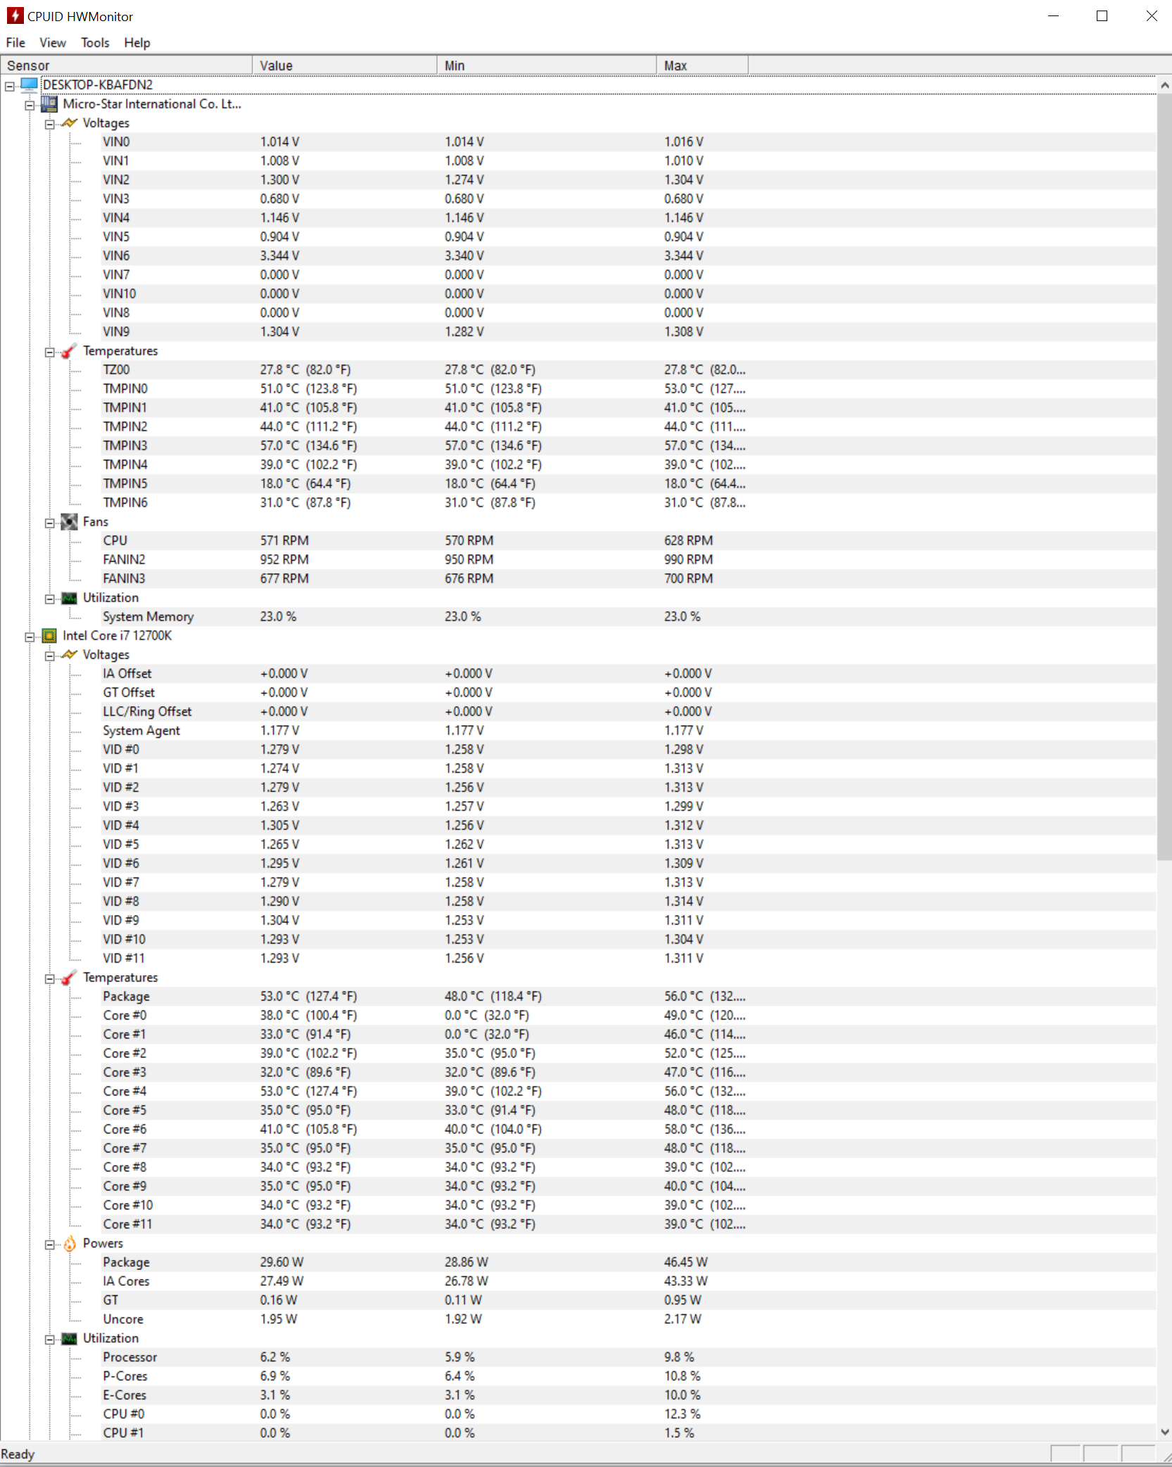Collapse the Powers group
The height and width of the screenshot is (1467, 1172).
pos(49,1244)
